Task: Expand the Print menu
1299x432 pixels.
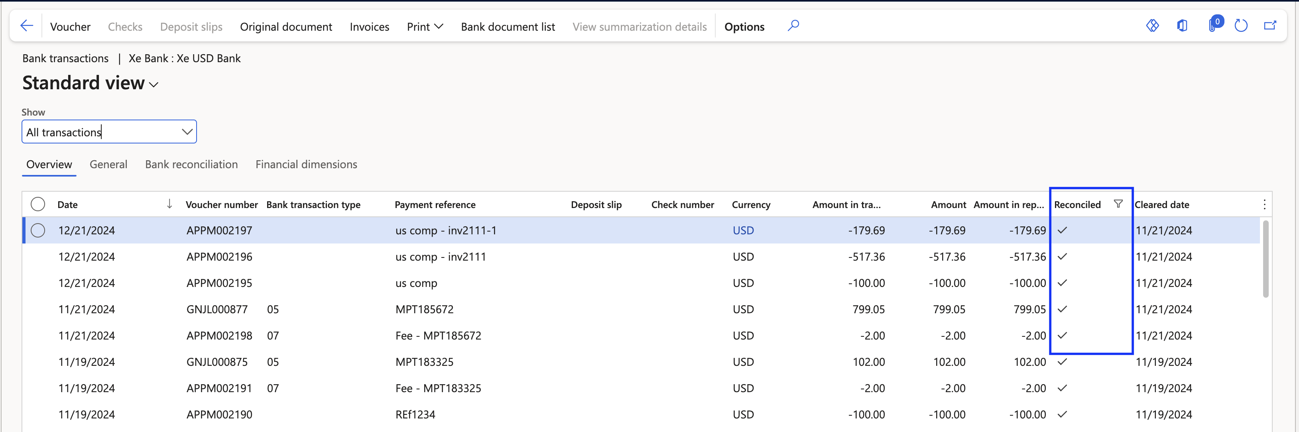Action: point(424,26)
